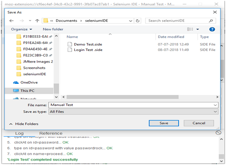Click the Demo Test.side file icon
The width and height of the screenshot is (226, 165).
70,44
